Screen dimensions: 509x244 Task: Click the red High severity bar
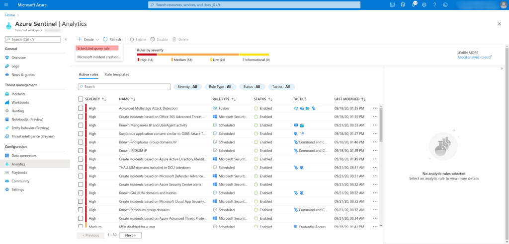pyautogui.click(x=147, y=55)
